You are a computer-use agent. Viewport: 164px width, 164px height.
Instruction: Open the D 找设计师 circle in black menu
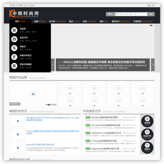[x=14, y=39]
